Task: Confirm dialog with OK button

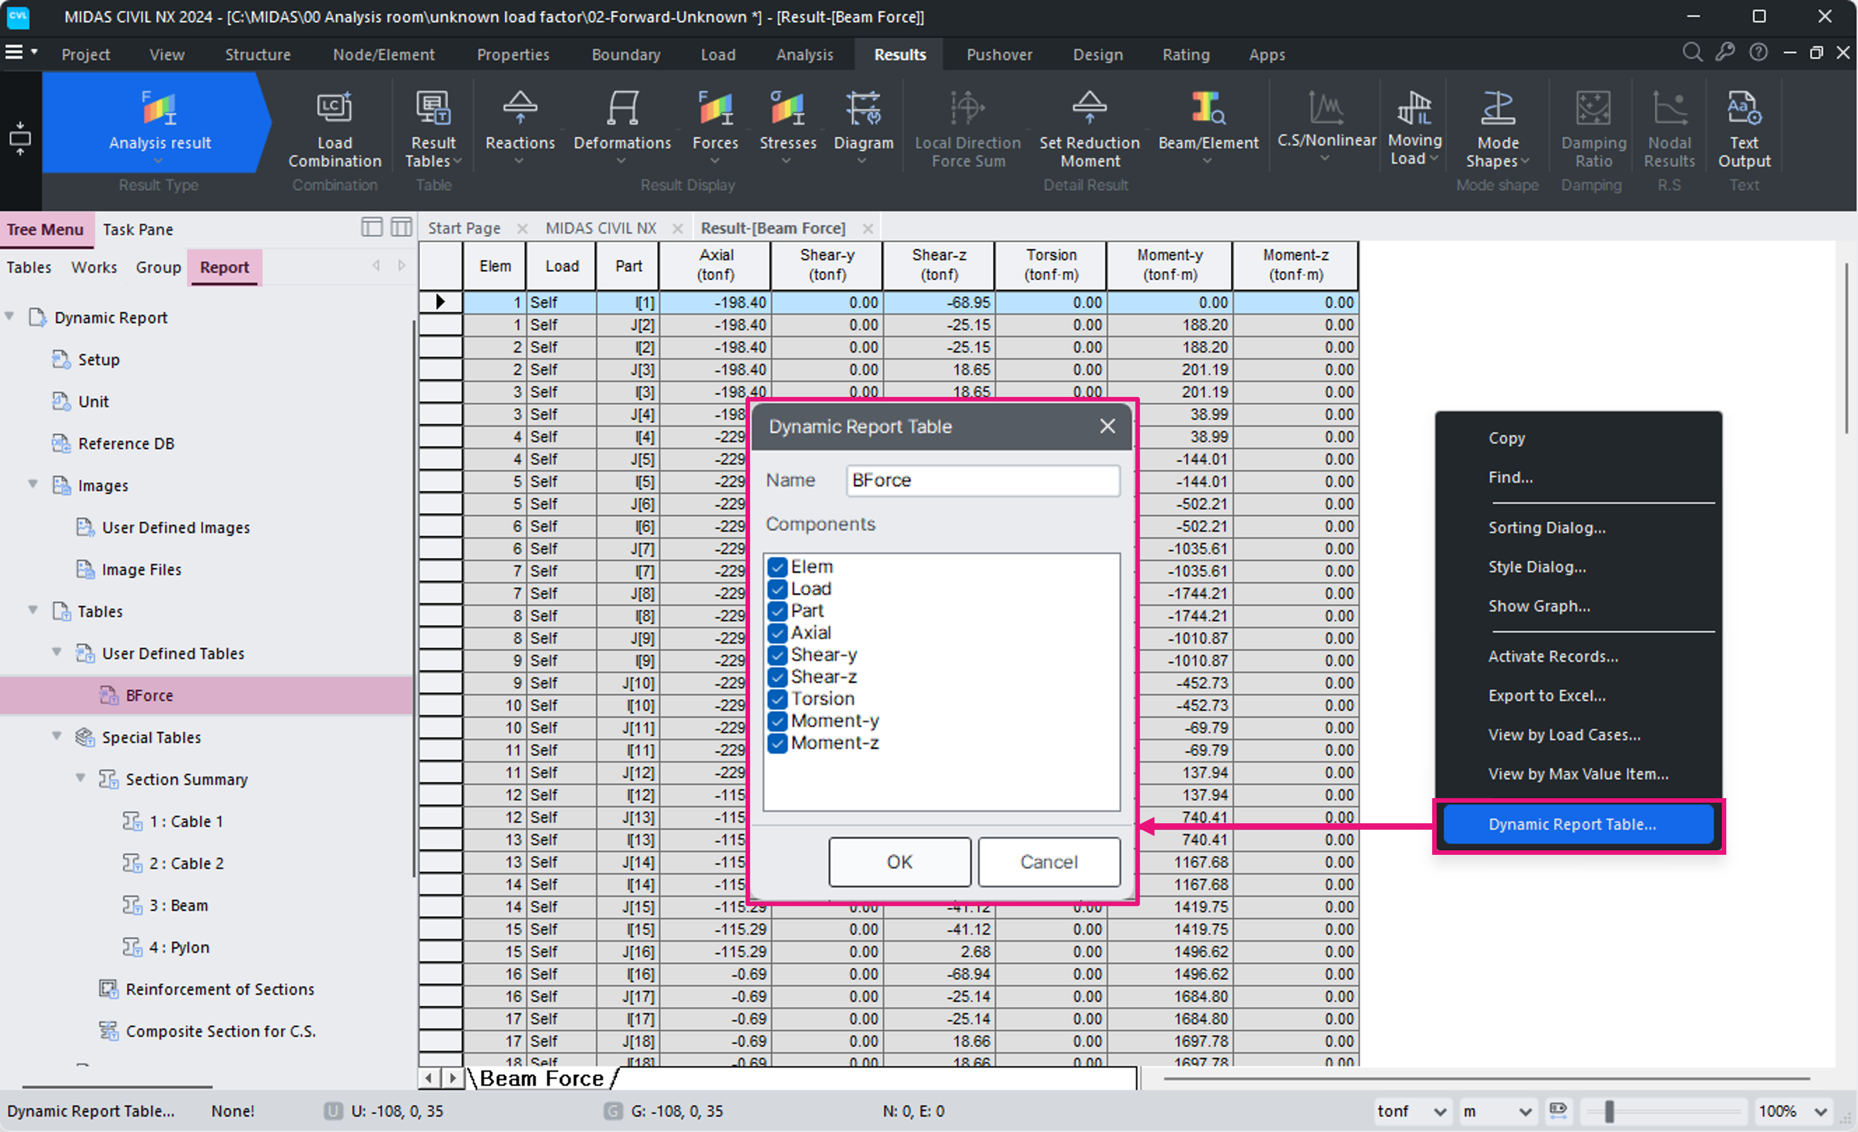Action: click(899, 862)
